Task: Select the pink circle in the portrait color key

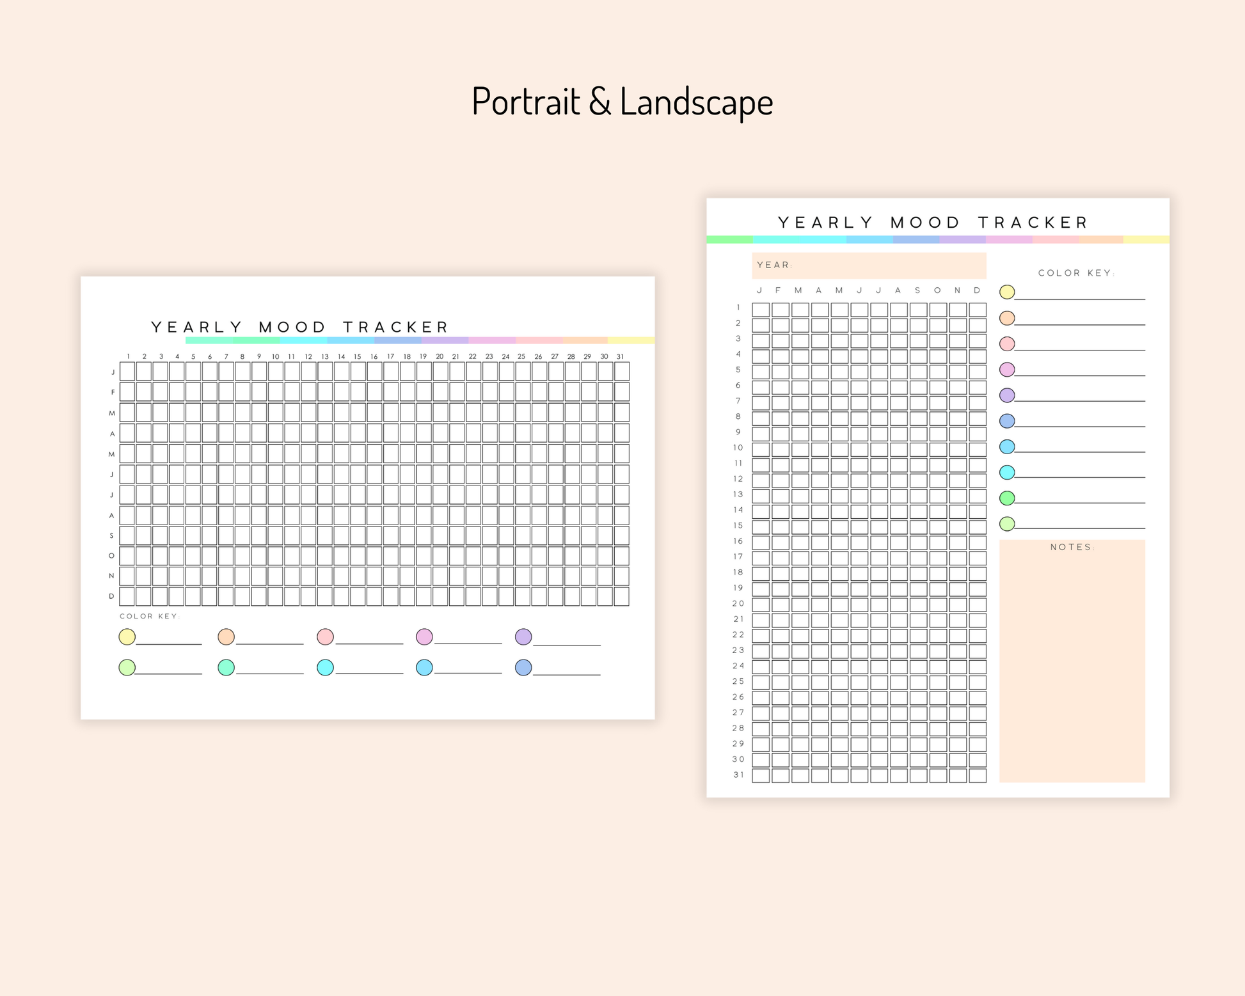Action: coord(1007,344)
